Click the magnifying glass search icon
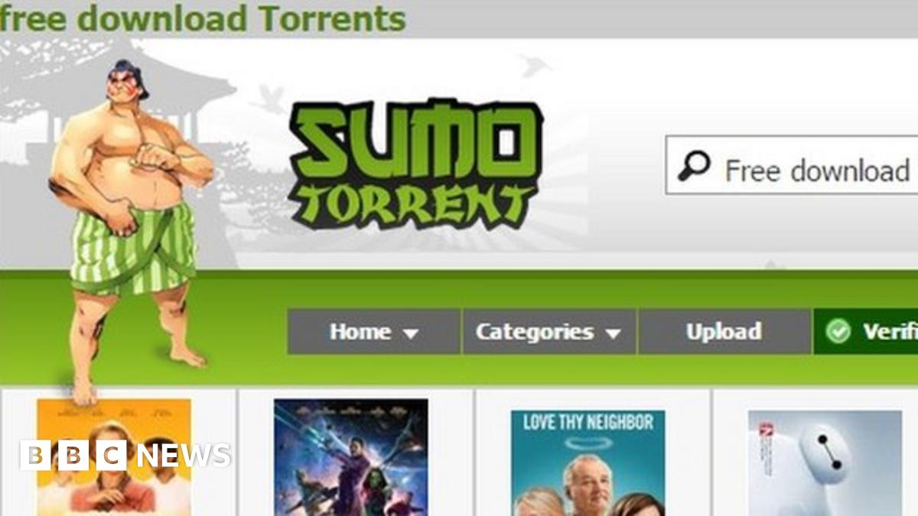 (694, 165)
